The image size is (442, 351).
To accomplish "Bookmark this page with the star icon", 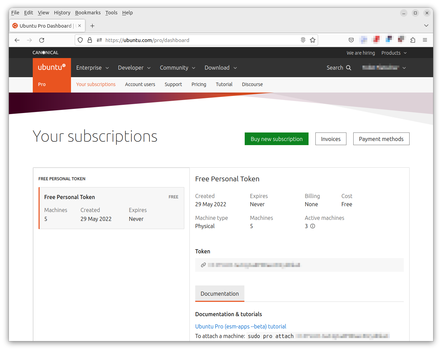I will 313,40.
